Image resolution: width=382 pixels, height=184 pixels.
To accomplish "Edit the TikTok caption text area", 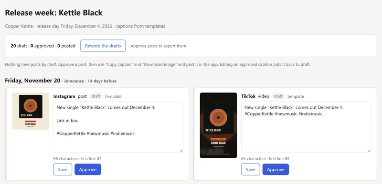I will (x=306, y=127).
